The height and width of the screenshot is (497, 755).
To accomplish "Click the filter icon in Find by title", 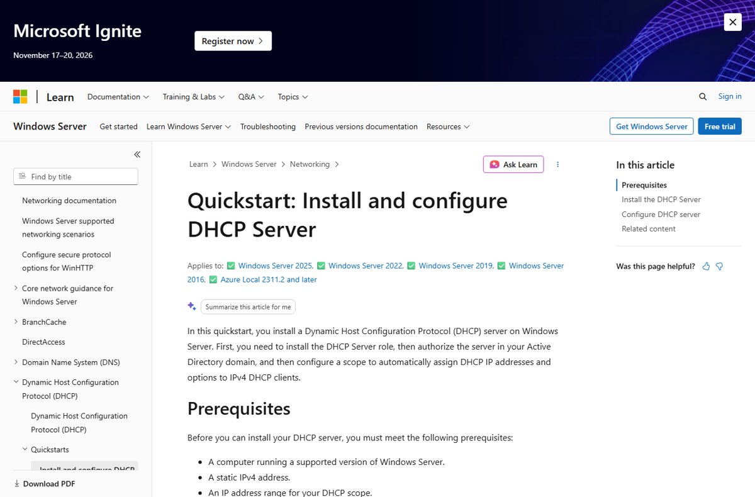I will coord(23,177).
